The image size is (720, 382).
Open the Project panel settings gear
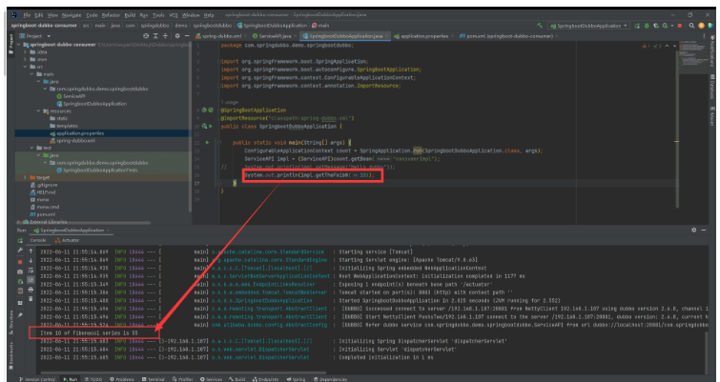tap(175, 35)
